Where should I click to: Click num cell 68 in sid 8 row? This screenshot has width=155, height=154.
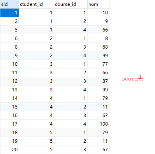98,47
